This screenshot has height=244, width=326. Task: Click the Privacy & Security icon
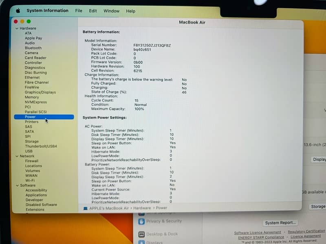click(x=141, y=221)
